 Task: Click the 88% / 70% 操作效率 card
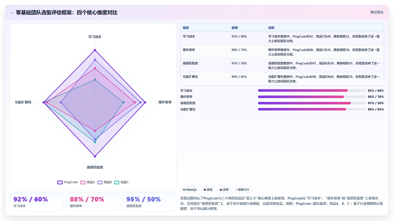pyautogui.click(x=93, y=202)
